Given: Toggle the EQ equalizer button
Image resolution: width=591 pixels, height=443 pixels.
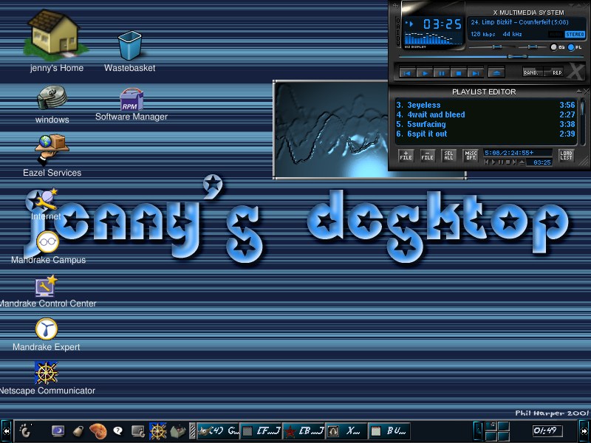Looking at the screenshot, I should point(556,47).
